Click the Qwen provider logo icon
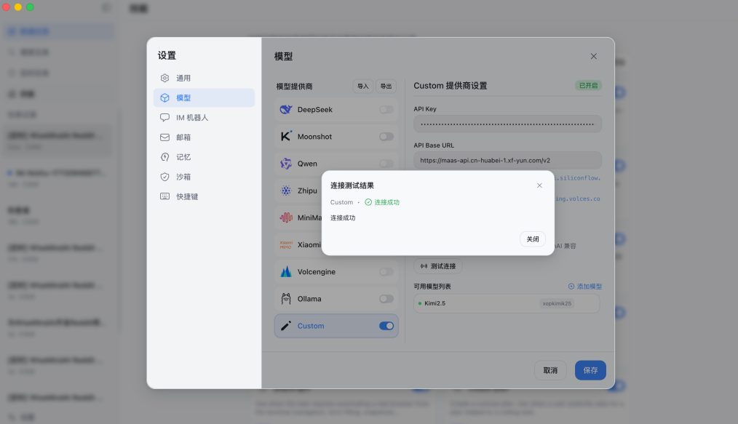The width and height of the screenshot is (738, 424). pos(286,164)
